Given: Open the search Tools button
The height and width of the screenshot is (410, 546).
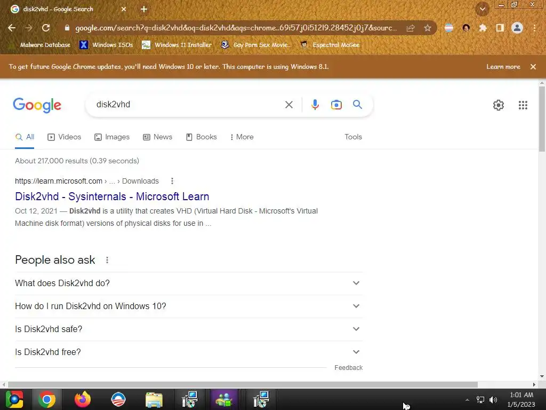Looking at the screenshot, I should tap(353, 137).
